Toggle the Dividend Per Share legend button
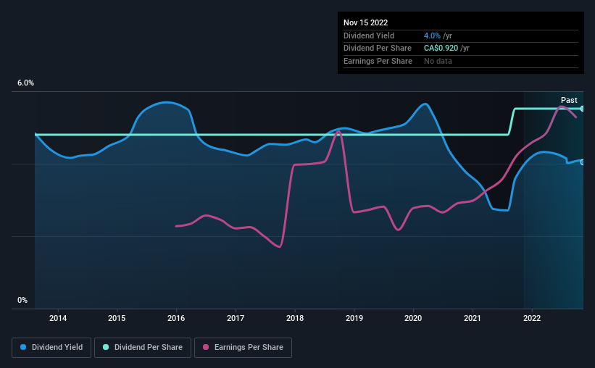 click(x=143, y=348)
